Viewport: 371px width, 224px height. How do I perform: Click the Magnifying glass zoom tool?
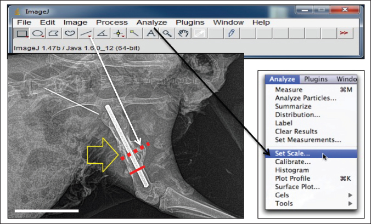pyautogui.click(x=167, y=34)
